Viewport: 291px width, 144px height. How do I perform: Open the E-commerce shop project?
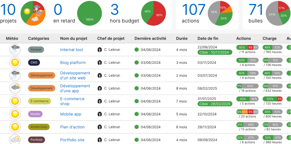72,101
